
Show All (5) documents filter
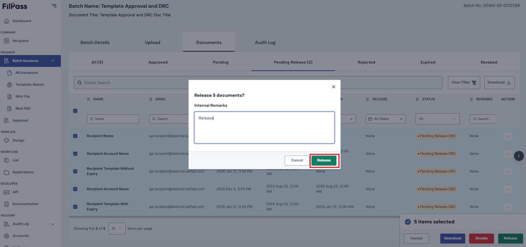pos(97,62)
